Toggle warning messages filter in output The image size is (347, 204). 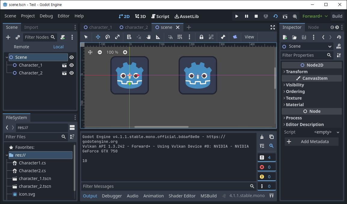point(267,177)
